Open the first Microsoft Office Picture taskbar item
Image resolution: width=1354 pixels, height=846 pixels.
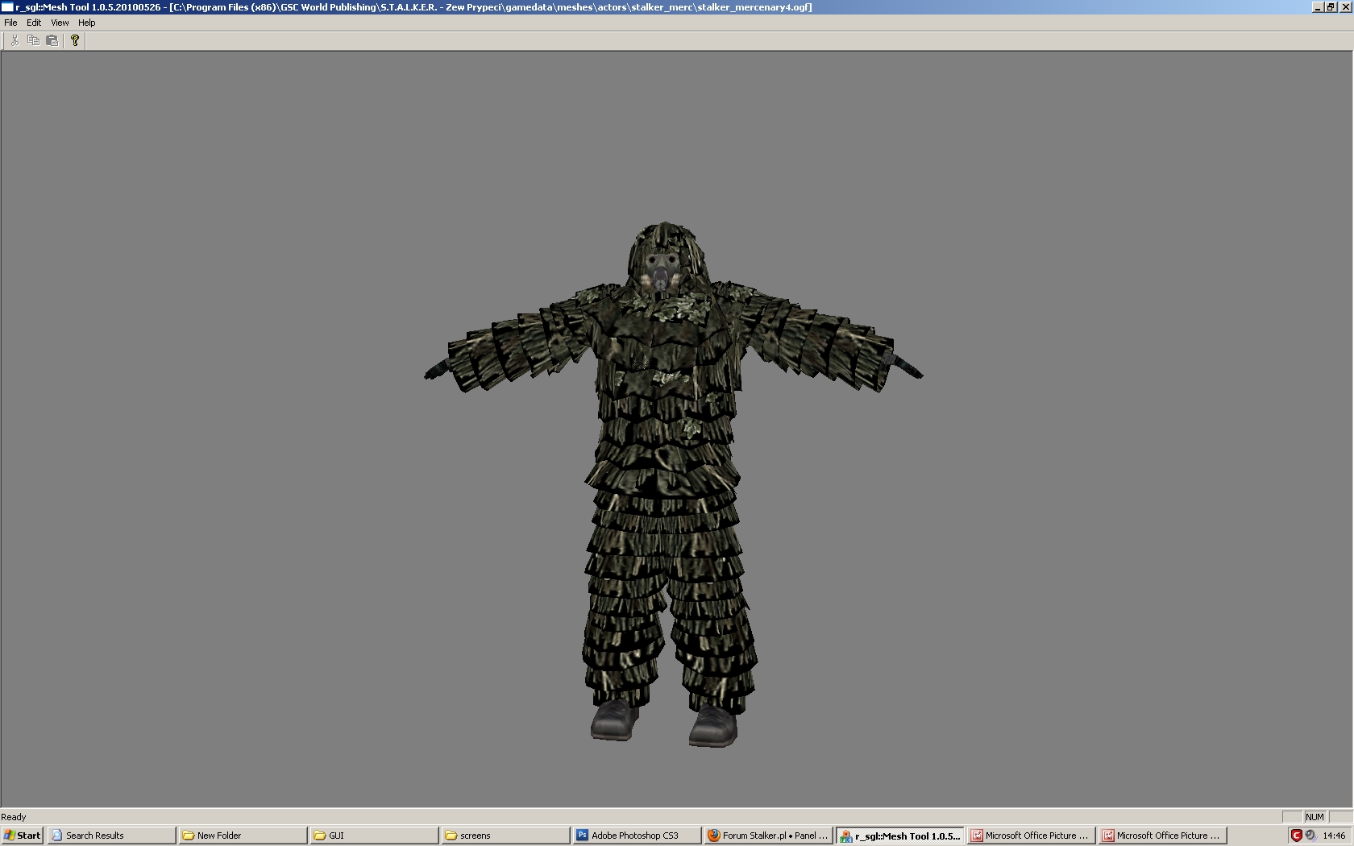[1031, 836]
